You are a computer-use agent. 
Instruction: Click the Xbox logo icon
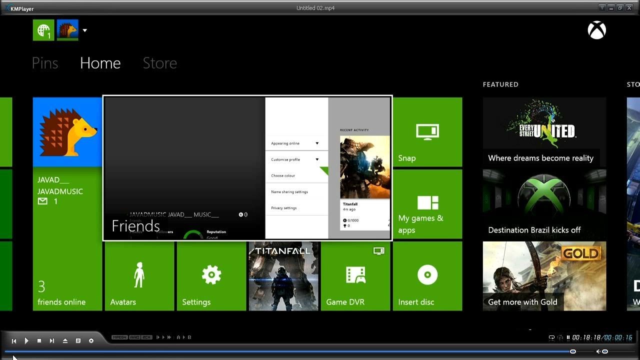[597, 30]
